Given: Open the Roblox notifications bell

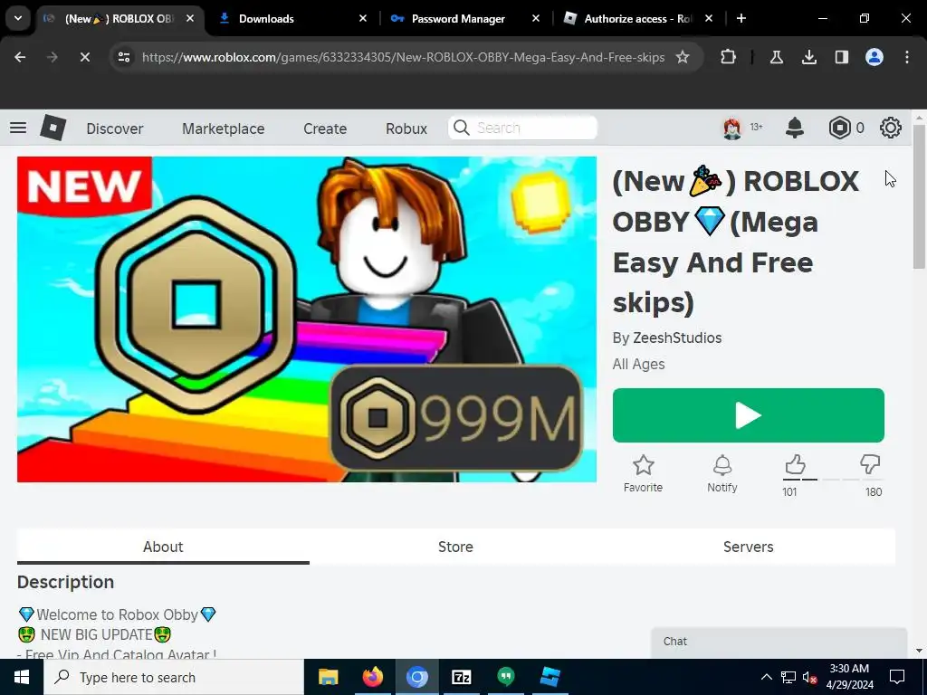Looking at the screenshot, I should [x=795, y=128].
